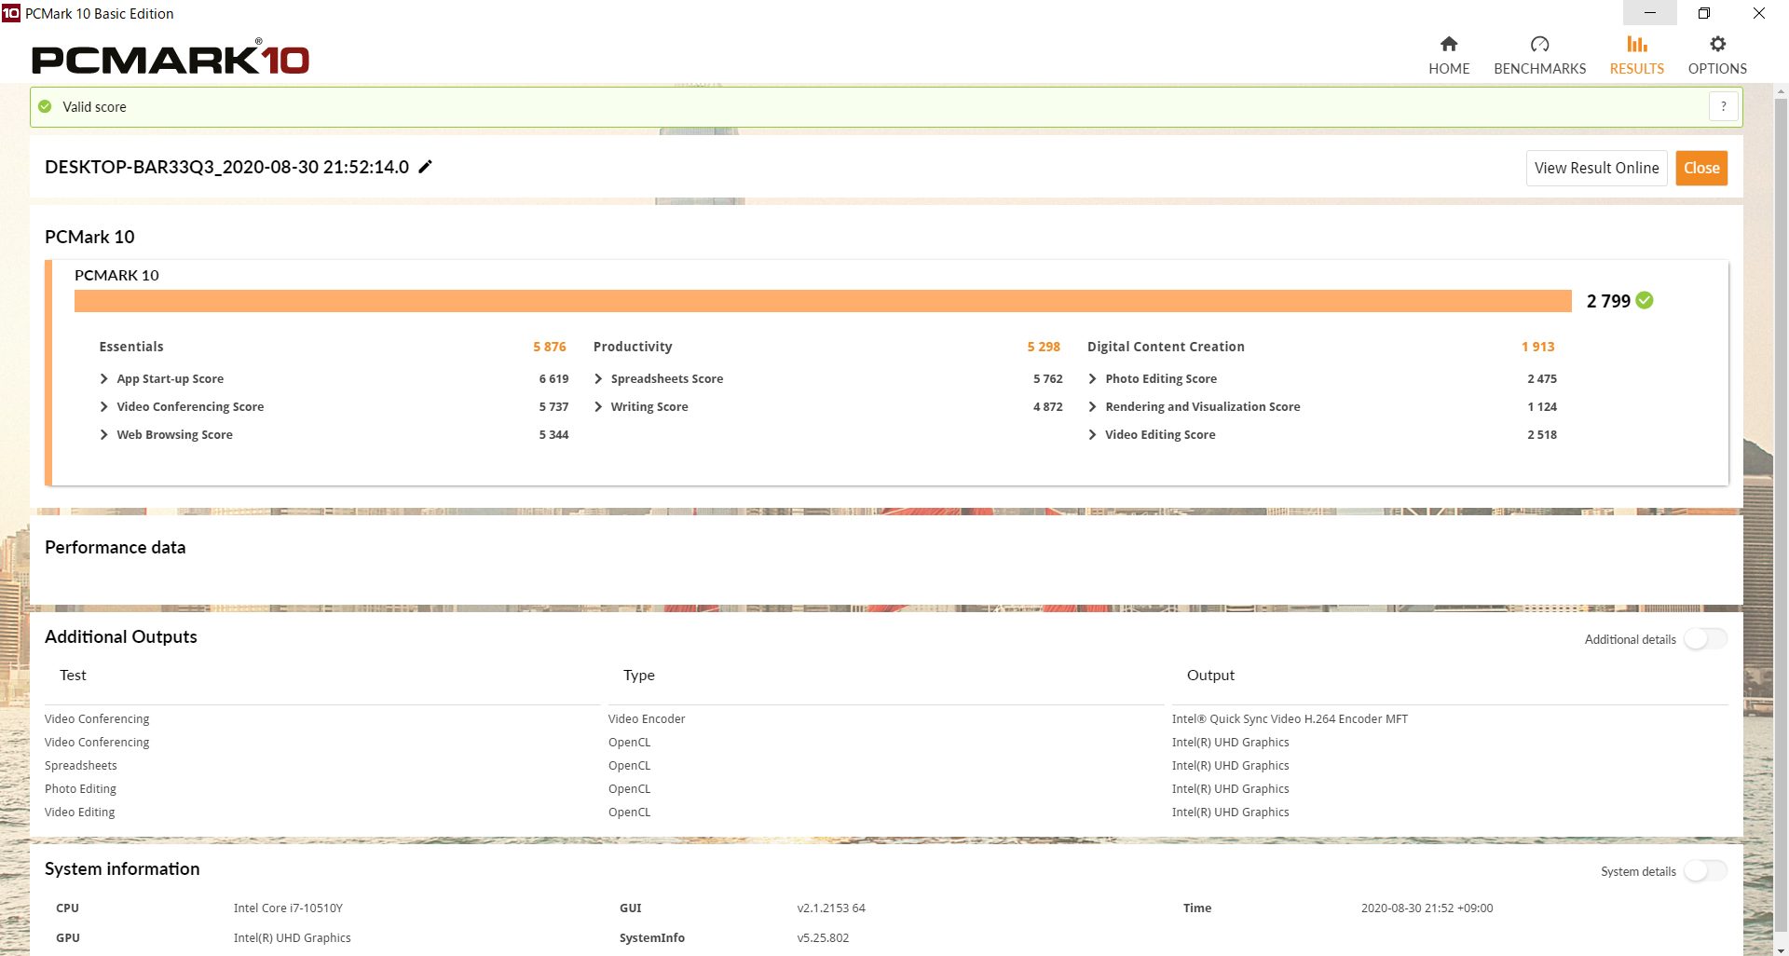Click the Type column header
The width and height of the screenshot is (1789, 956).
pos(639,675)
